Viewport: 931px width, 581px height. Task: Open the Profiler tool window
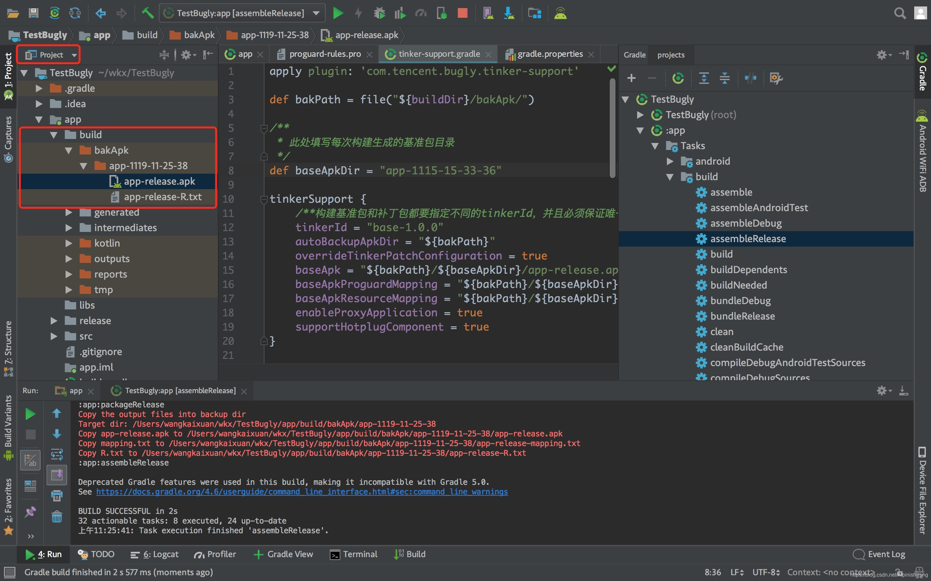[x=215, y=555]
